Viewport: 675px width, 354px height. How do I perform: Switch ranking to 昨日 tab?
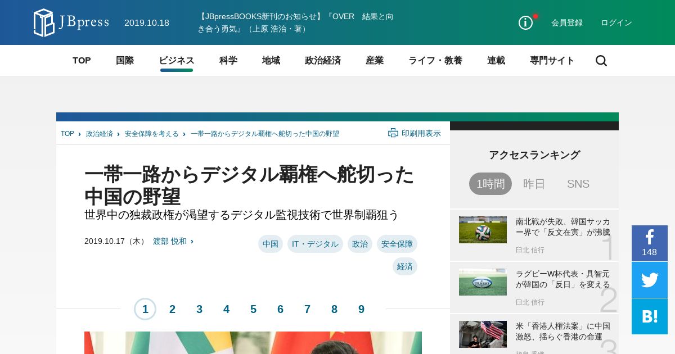pos(534,184)
